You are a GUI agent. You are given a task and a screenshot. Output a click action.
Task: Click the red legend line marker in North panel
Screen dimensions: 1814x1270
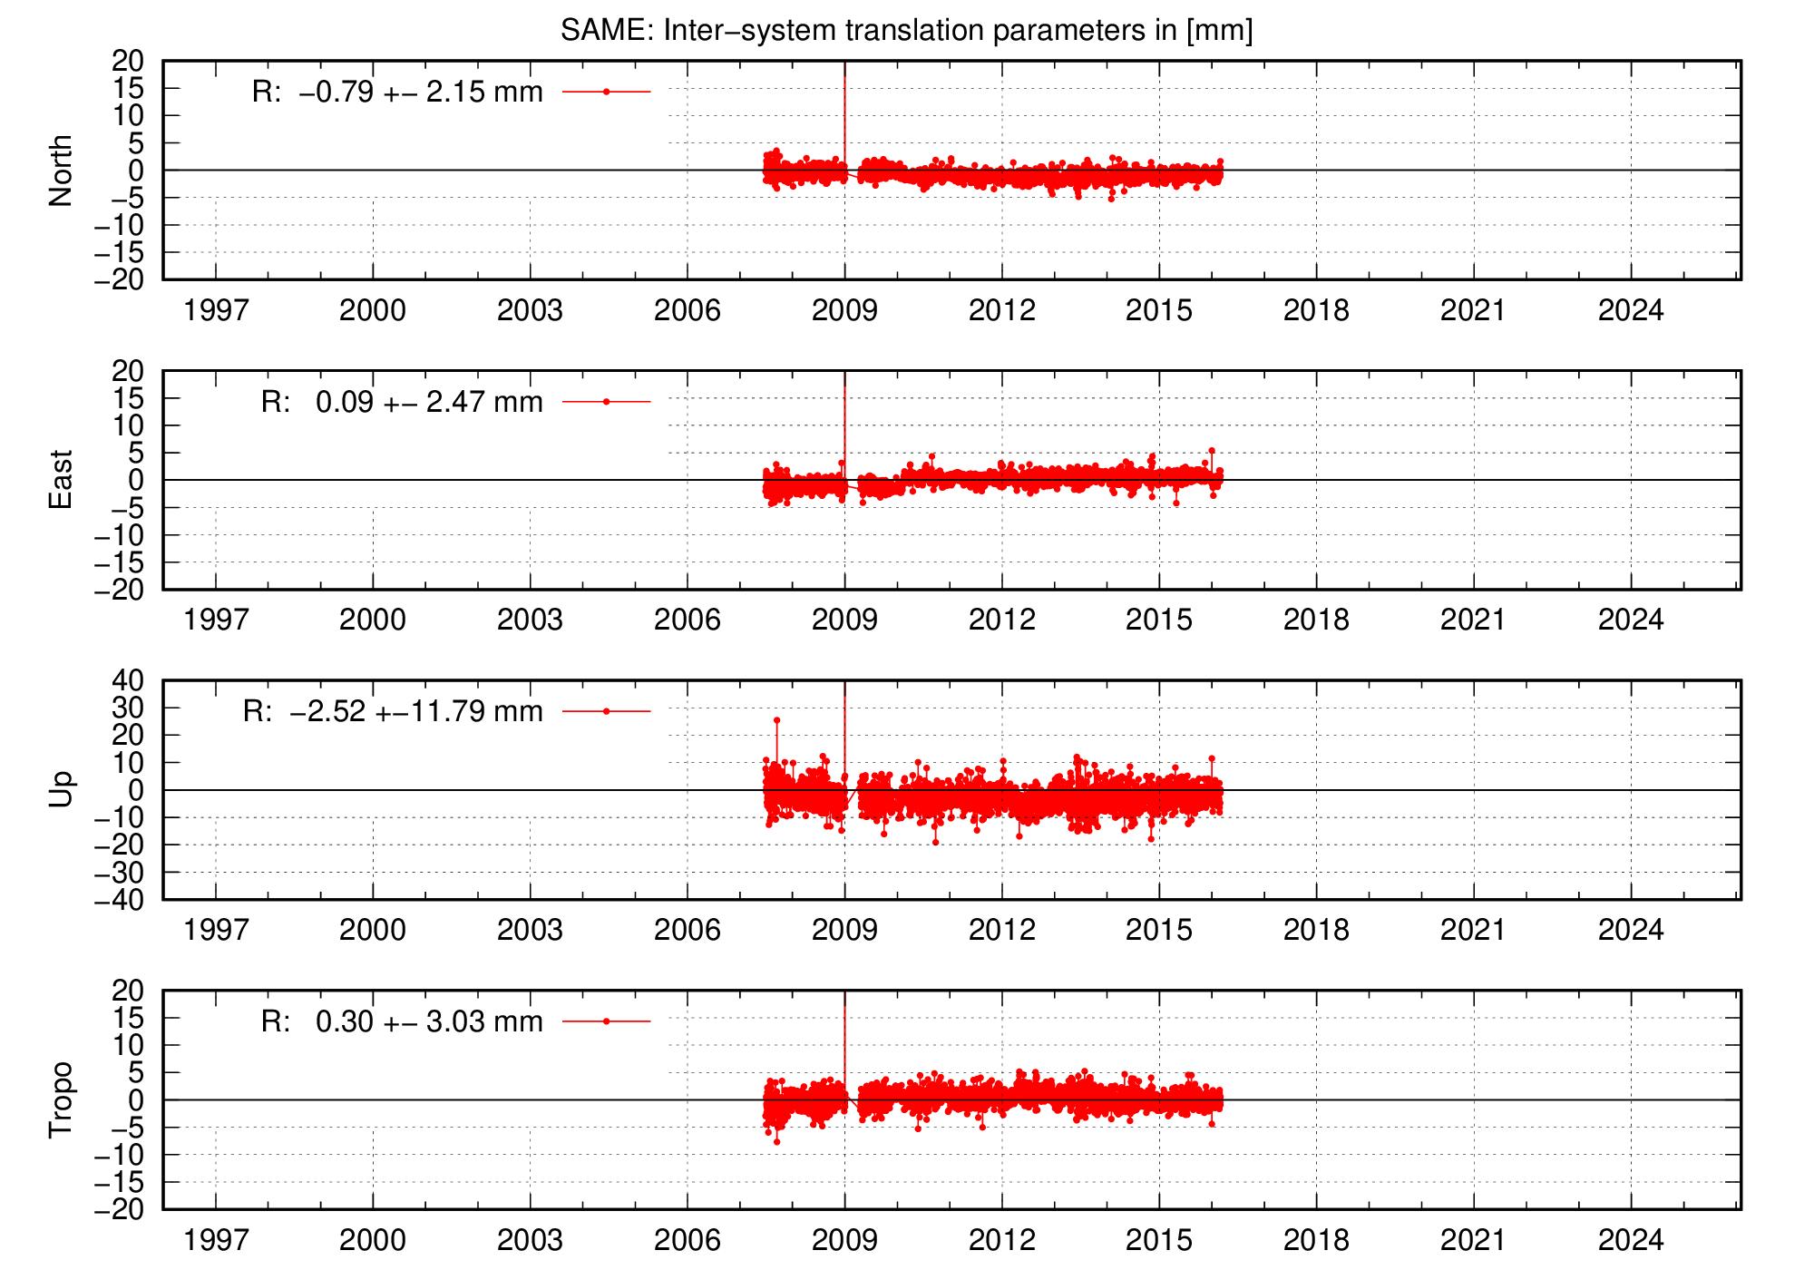606,90
